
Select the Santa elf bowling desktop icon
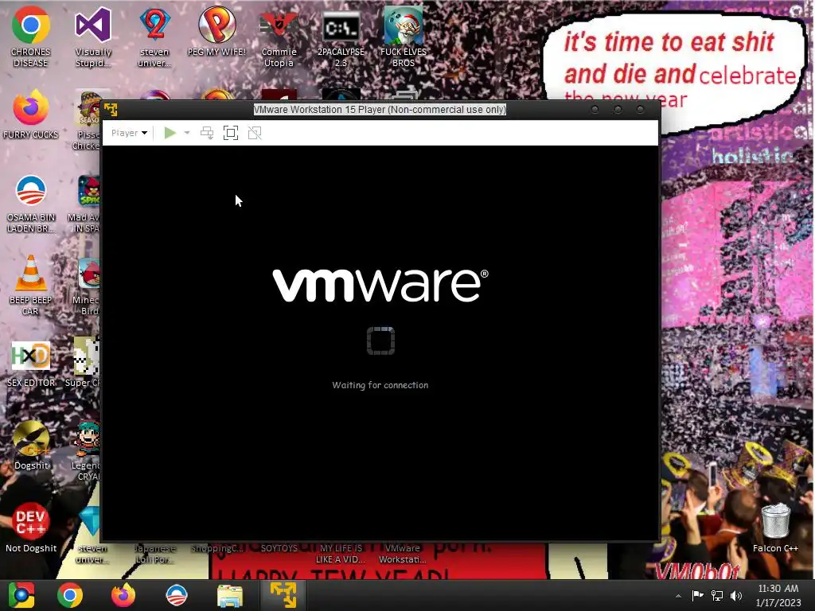tap(404, 37)
